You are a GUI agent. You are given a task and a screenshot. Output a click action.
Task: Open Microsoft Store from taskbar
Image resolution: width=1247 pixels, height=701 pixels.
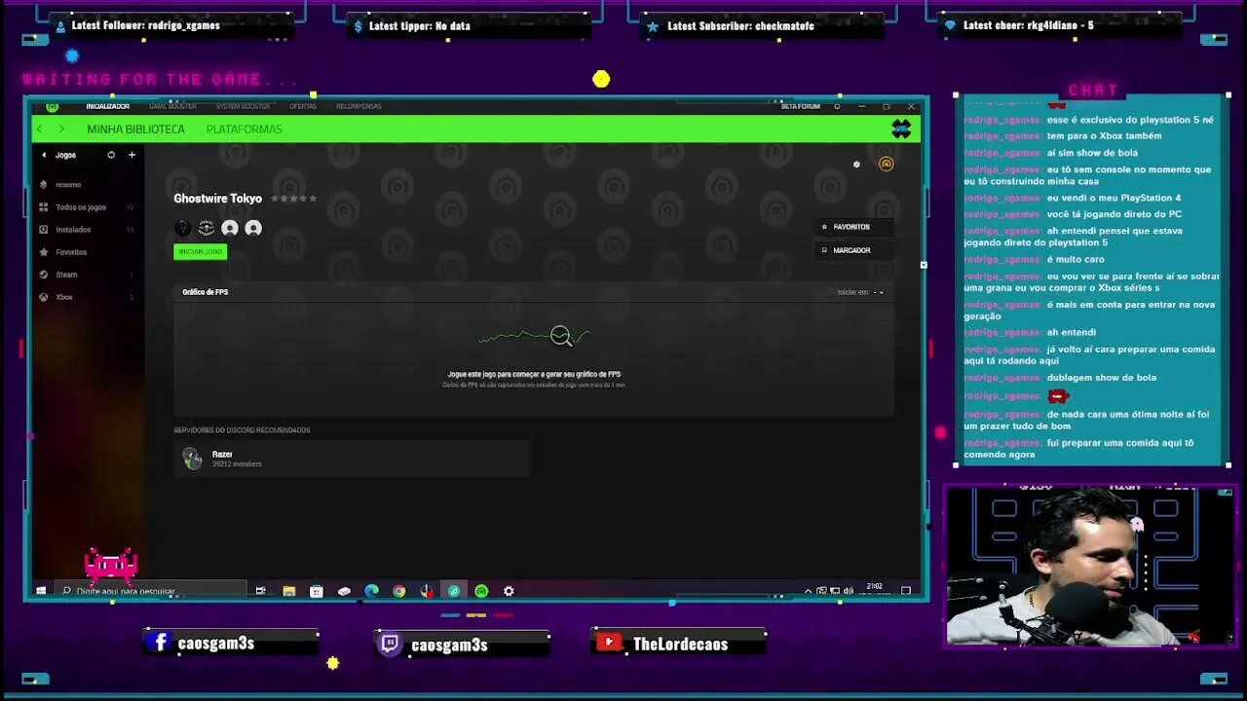pos(317,590)
